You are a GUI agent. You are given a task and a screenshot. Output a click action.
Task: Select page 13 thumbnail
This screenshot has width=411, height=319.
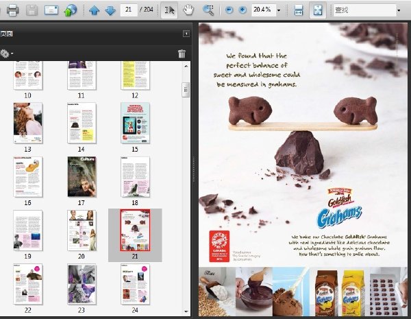tap(28, 123)
